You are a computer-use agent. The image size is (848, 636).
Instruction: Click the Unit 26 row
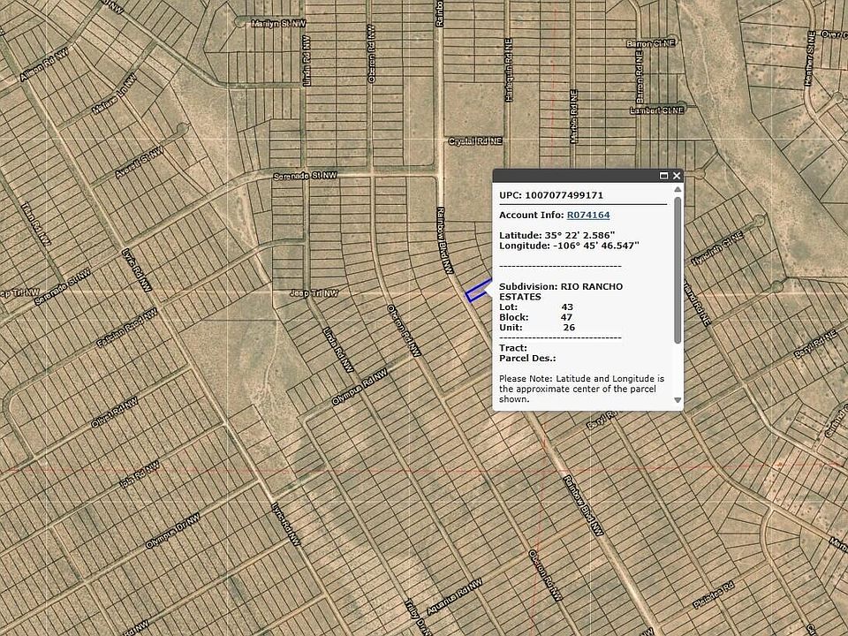point(537,328)
